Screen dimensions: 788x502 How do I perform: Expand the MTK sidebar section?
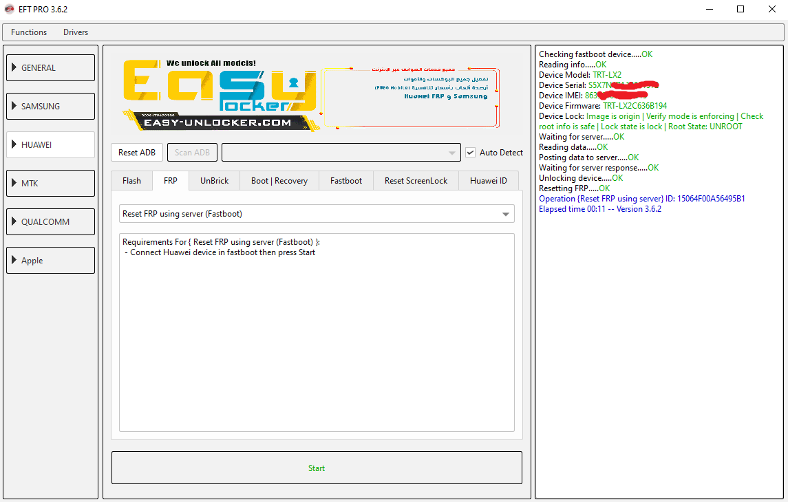click(50, 183)
